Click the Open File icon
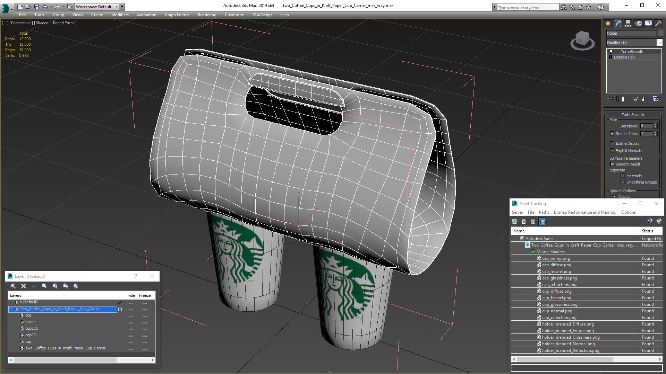 coord(28,7)
